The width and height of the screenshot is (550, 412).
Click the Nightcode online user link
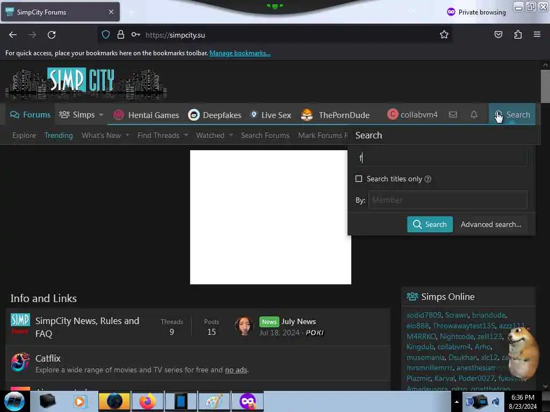[x=457, y=336]
